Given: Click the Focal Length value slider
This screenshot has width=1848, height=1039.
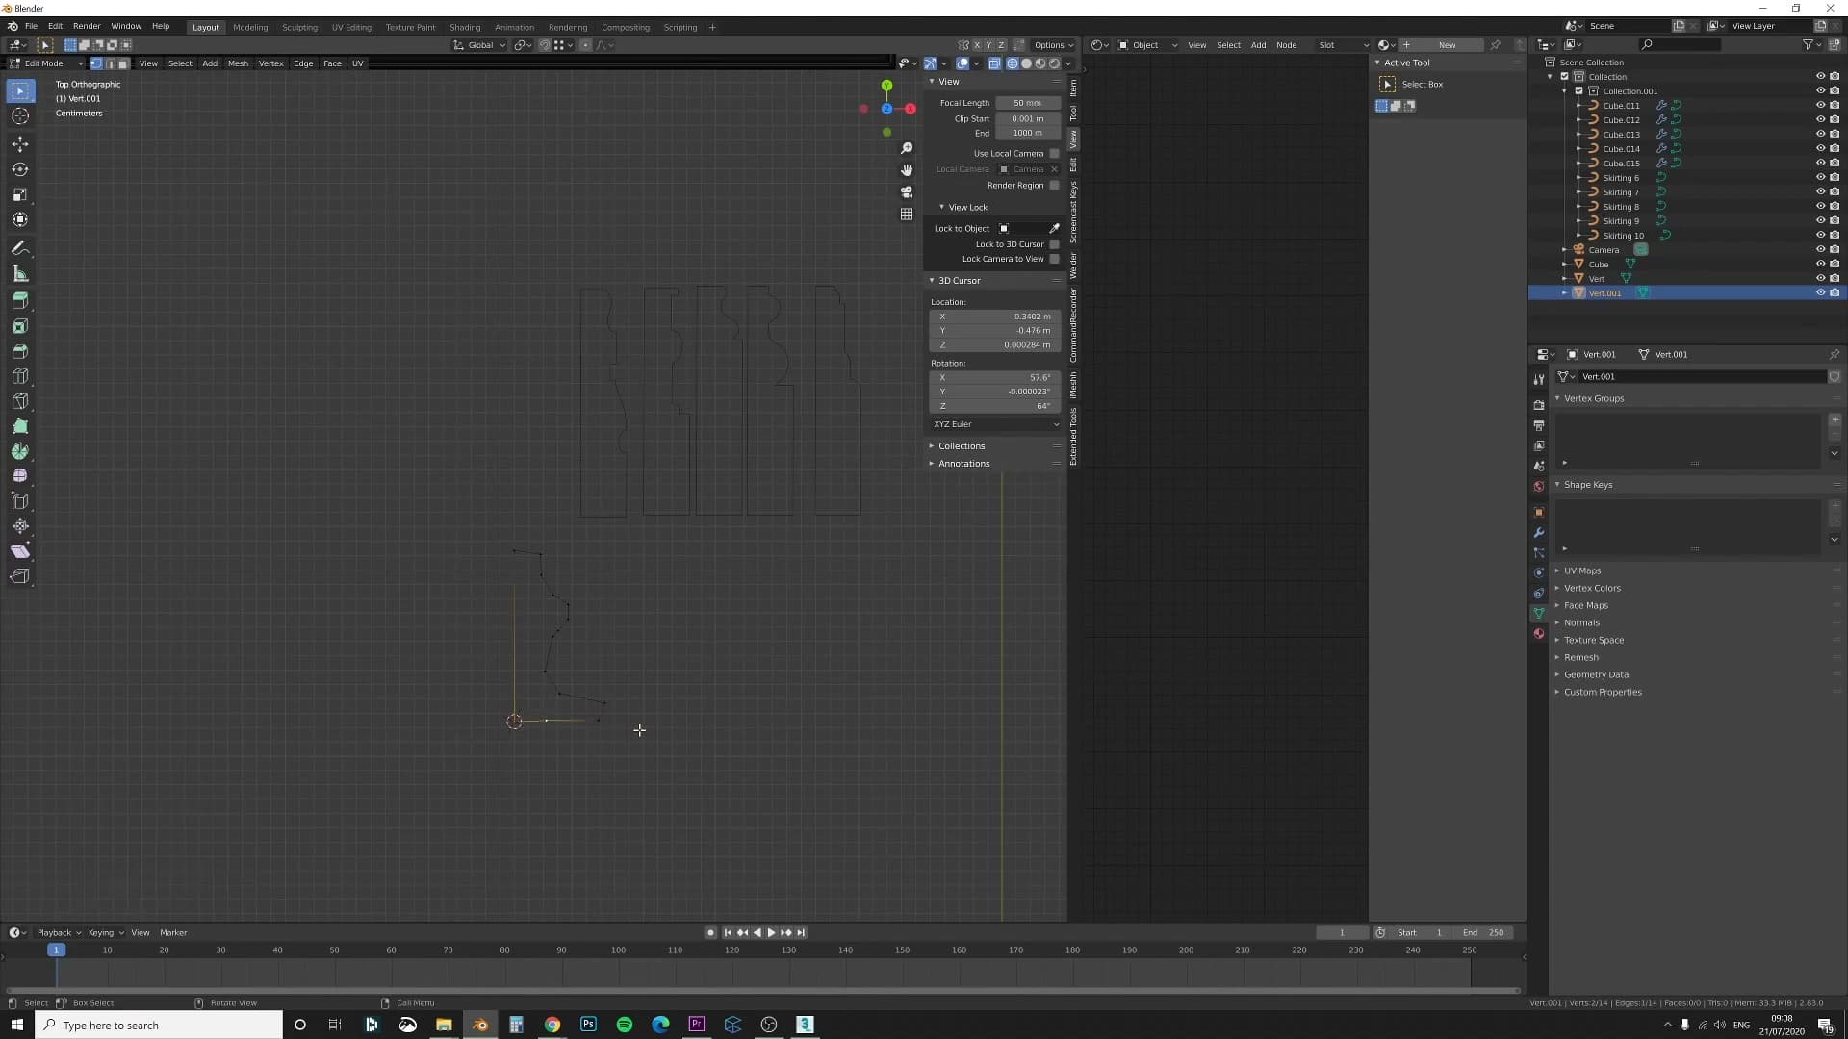Looking at the screenshot, I should tap(1028, 103).
